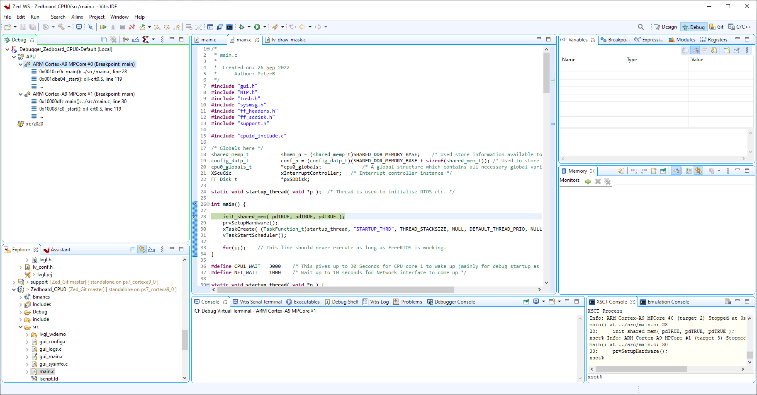Click the Save icon in the toolbar
Image resolution: width=757 pixels, height=395 pixels.
pyautogui.click(x=23, y=27)
